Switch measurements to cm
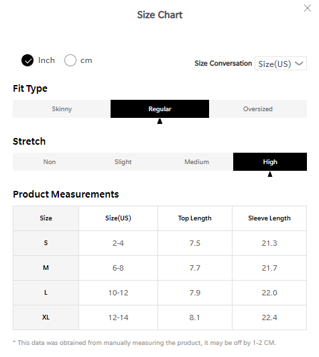The width and height of the screenshot is (319, 357). [70, 60]
